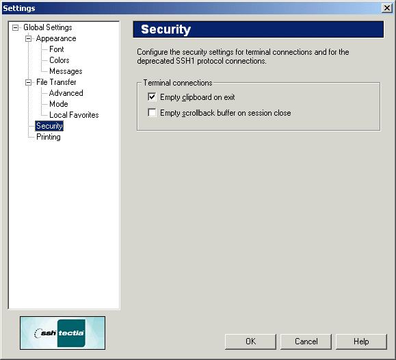Open the Advanced file transfer page
The width and height of the screenshot is (396, 360).
66,93
